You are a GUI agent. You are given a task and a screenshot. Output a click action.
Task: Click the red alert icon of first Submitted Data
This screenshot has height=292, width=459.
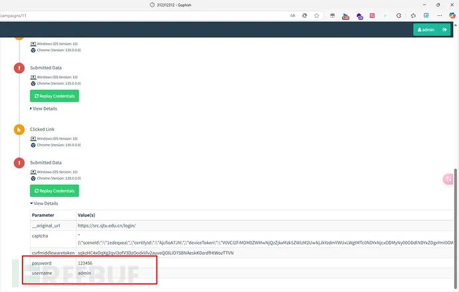point(19,68)
